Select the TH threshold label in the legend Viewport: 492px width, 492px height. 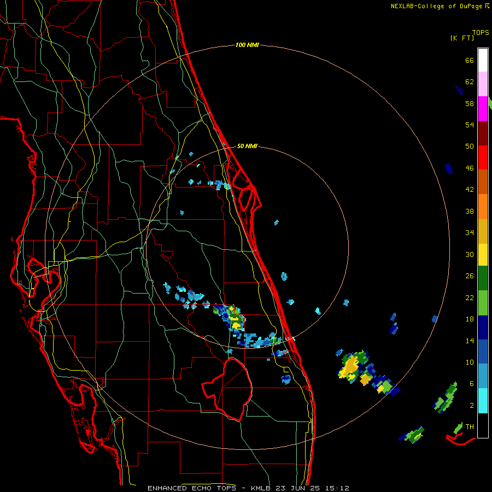(470, 426)
